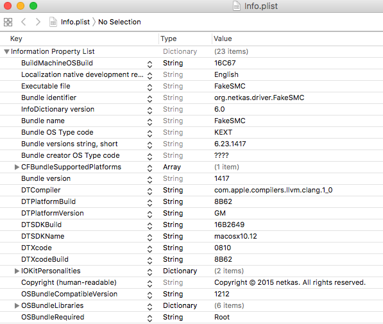Image resolution: width=383 pixels, height=324 pixels.
Task: Select the value 1212
Action: coord(222,294)
